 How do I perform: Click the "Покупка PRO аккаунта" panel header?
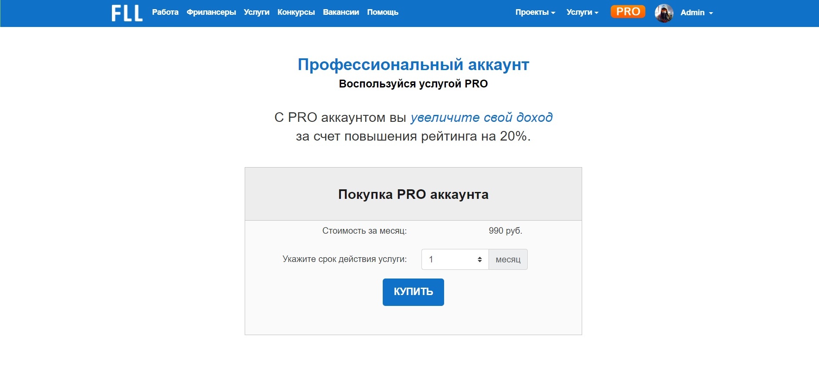(413, 194)
